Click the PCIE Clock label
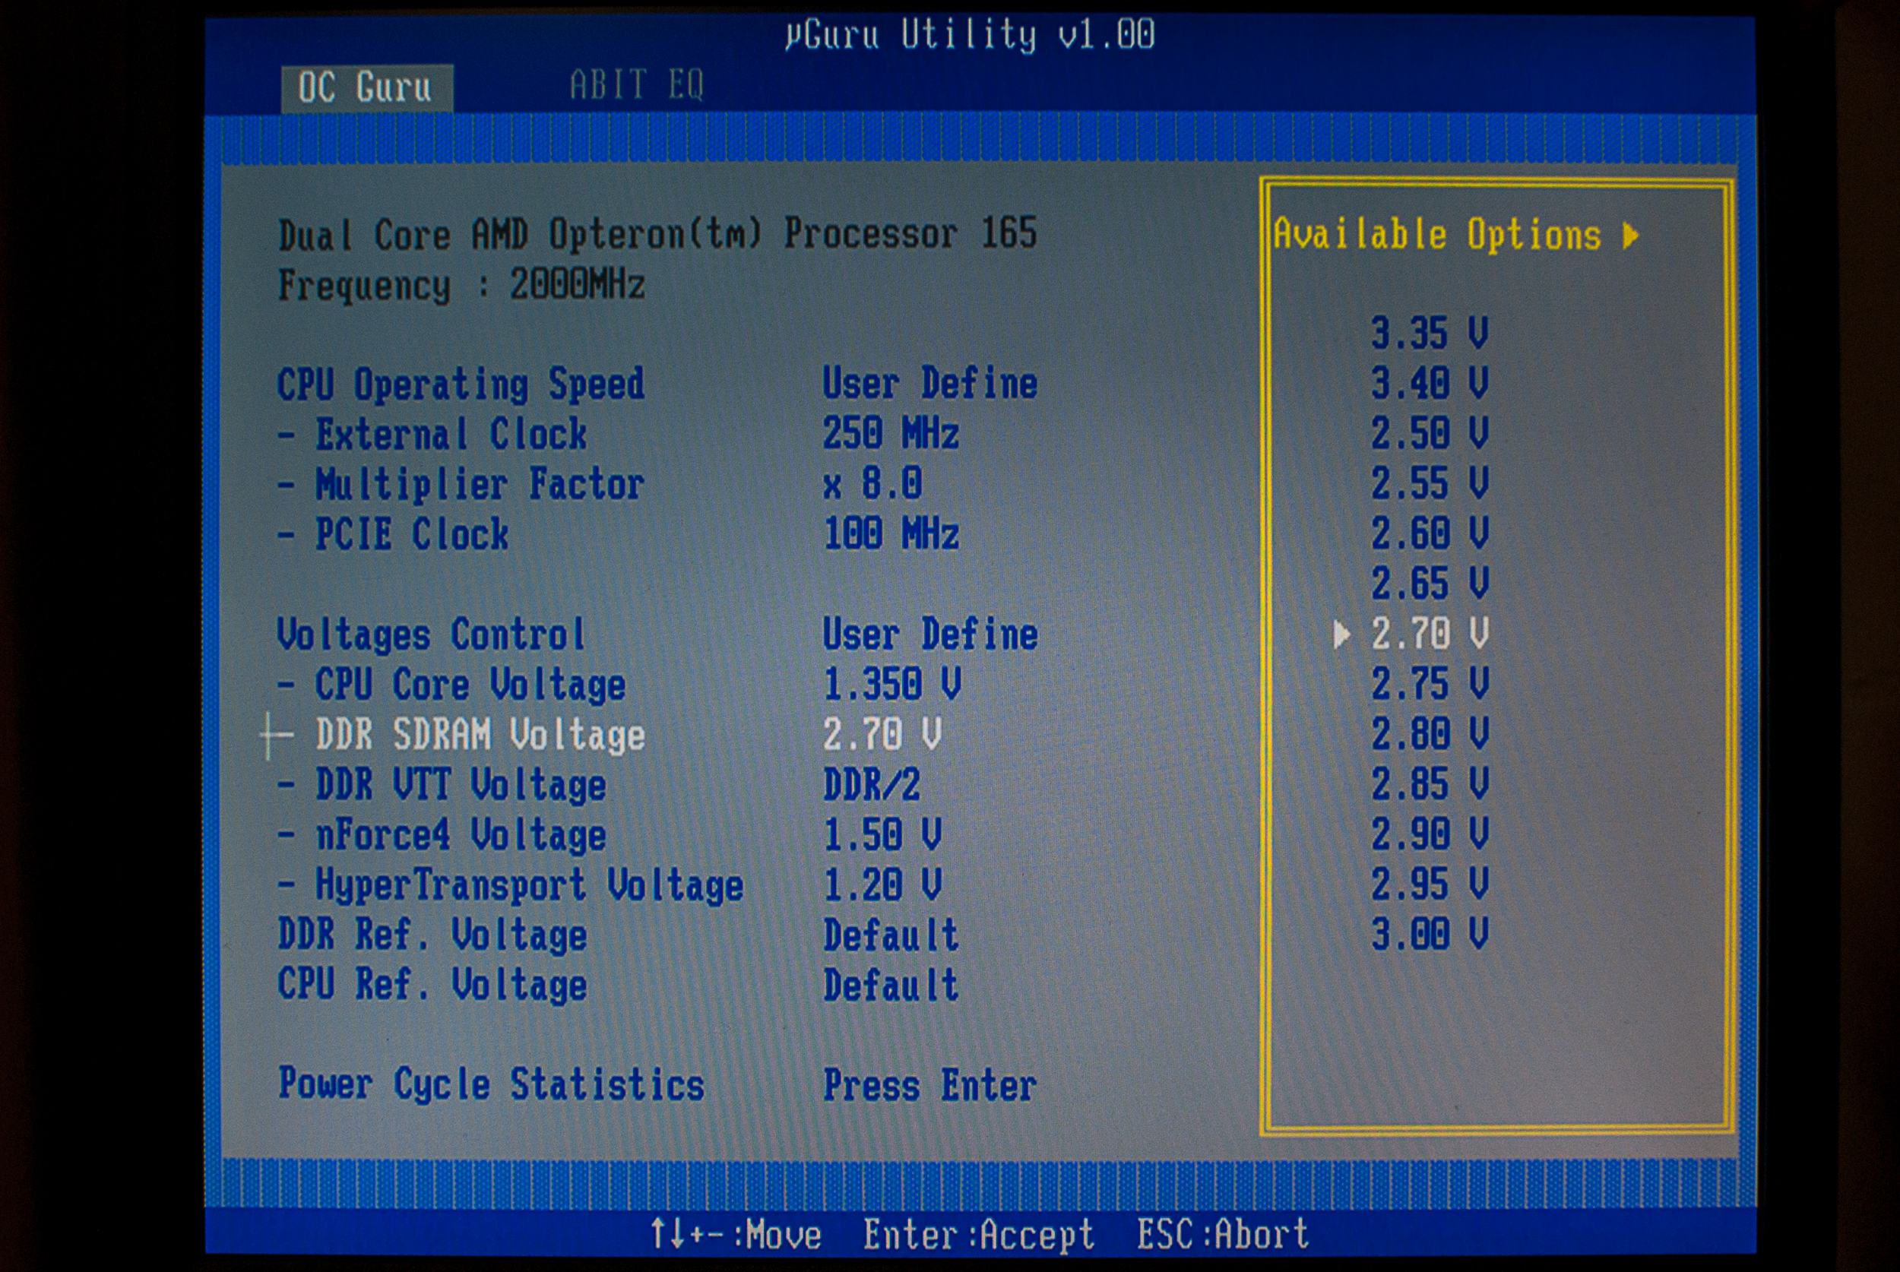This screenshot has width=1900, height=1272. 411,535
